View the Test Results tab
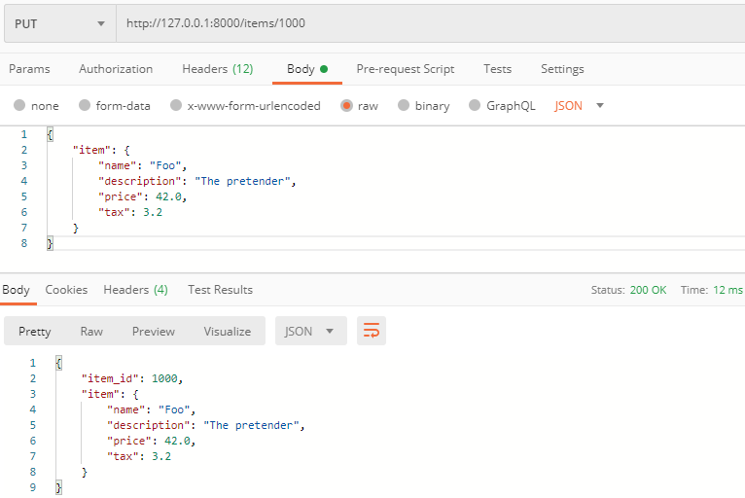The image size is (745, 498). pyautogui.click(x=220, y=290)
